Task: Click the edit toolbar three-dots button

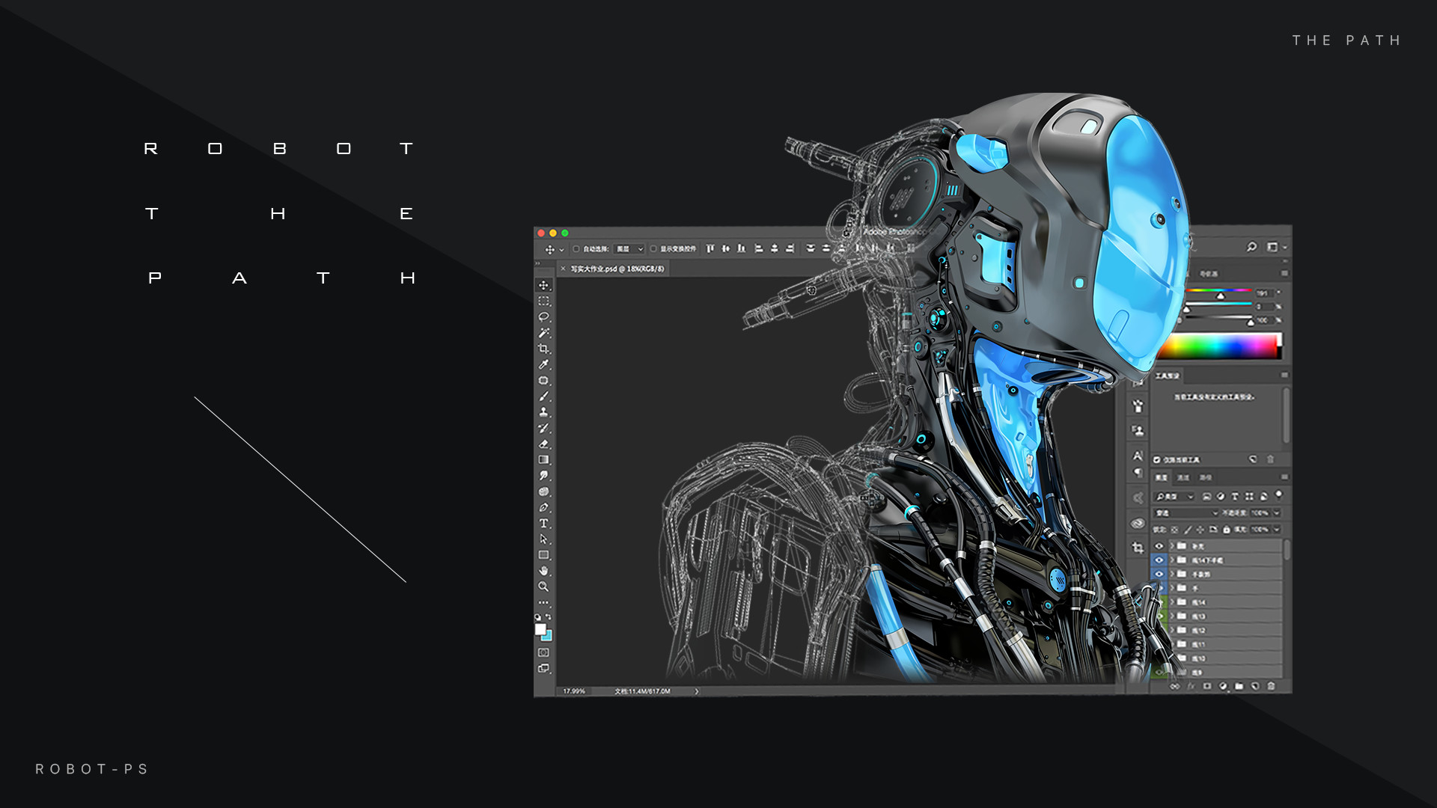Action: [544, 603]
